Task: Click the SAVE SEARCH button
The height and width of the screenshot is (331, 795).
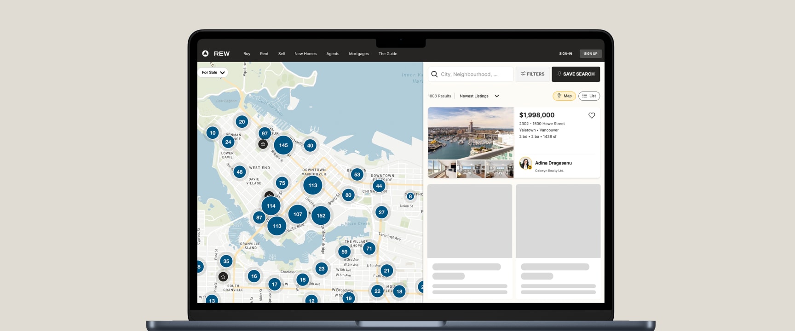Action: click(x=576, y=74)
